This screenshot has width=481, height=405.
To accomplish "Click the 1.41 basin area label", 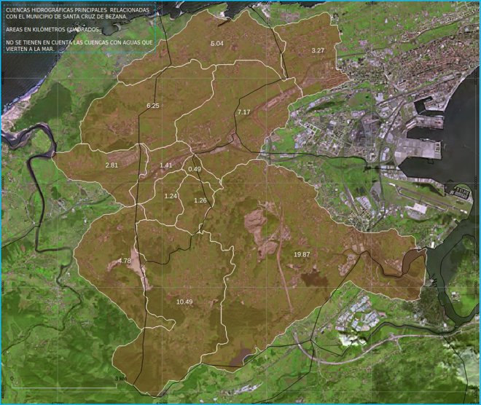I will [165, 165].
